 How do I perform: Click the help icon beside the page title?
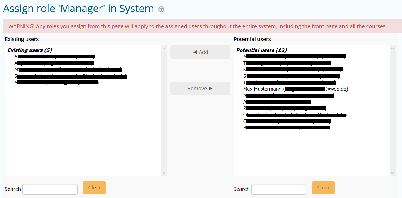click(161, 9)
